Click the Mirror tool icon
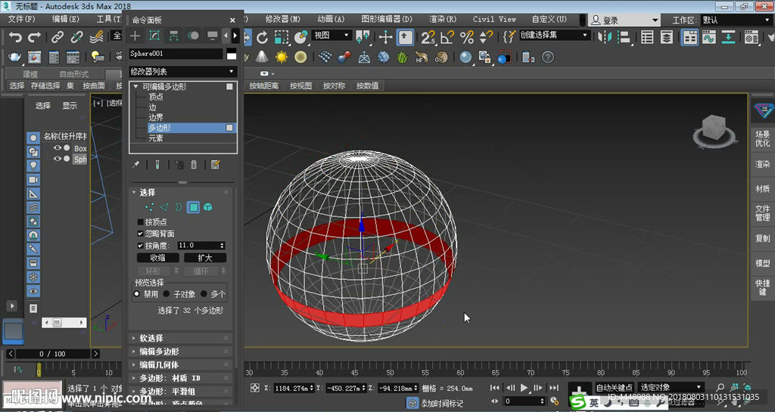The width and height of the screenshot is (775, 412). (x=605, y=37)
